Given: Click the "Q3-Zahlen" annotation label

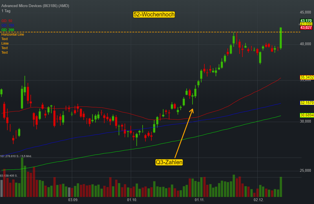Looking at the screenshot, I should pyautogui.click(x=169, y=162).
